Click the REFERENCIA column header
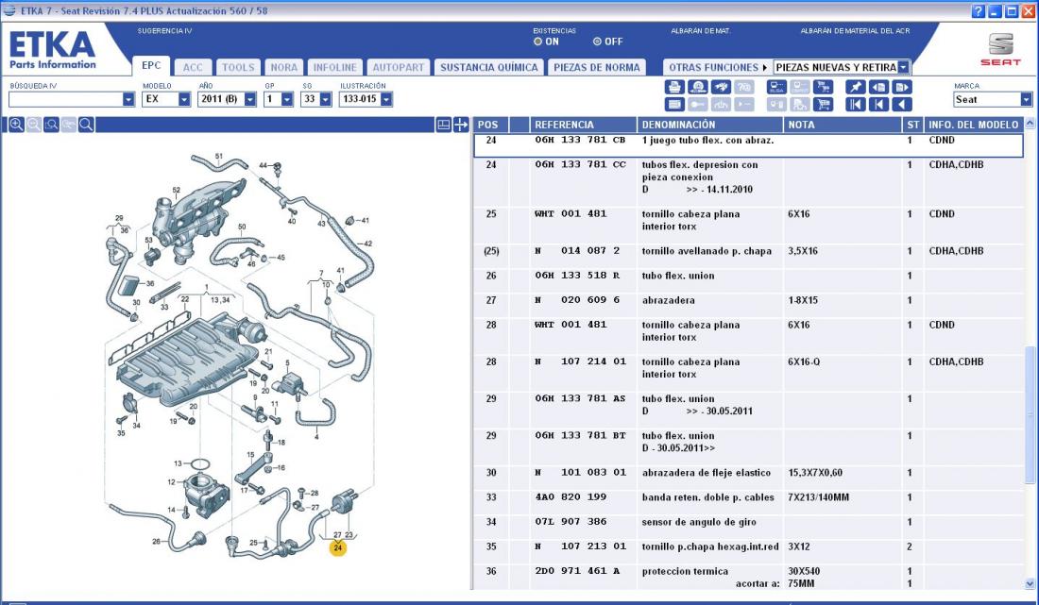 pos(583,125)
